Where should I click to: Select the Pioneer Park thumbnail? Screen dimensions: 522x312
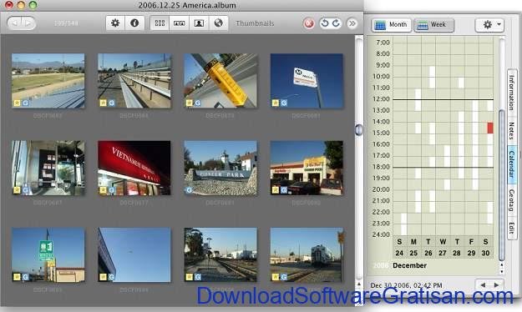[220, 168]
